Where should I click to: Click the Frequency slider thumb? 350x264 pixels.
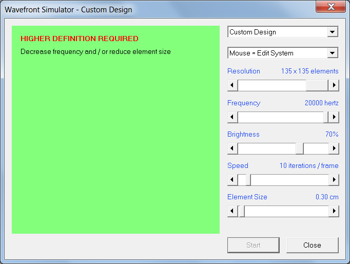click(326, 117)
